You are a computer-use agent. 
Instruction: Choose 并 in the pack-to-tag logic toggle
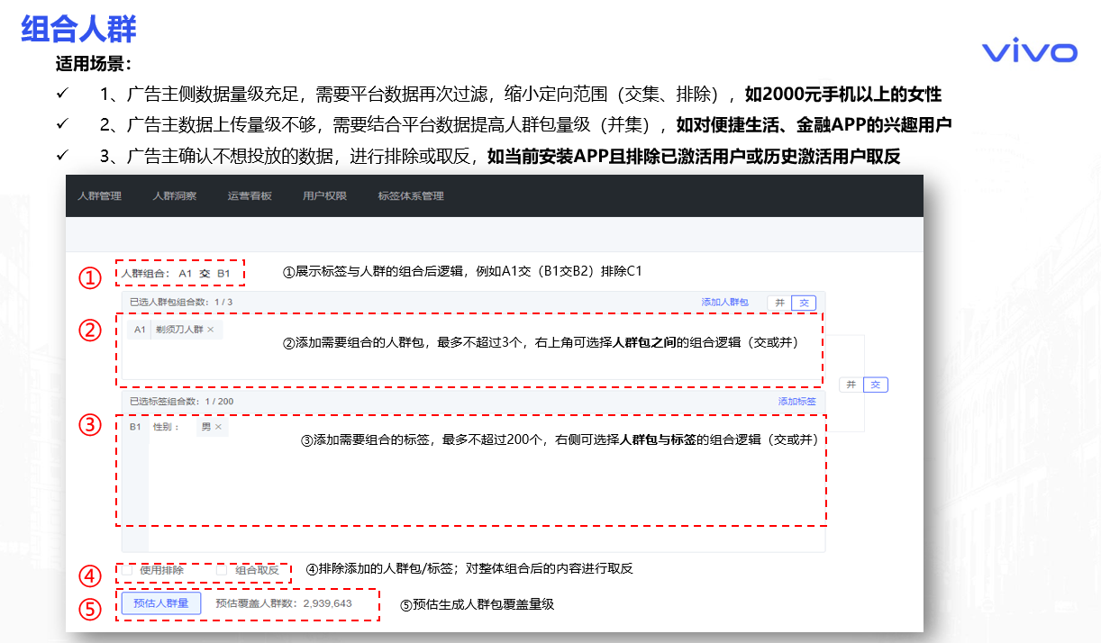click(851, 385)
